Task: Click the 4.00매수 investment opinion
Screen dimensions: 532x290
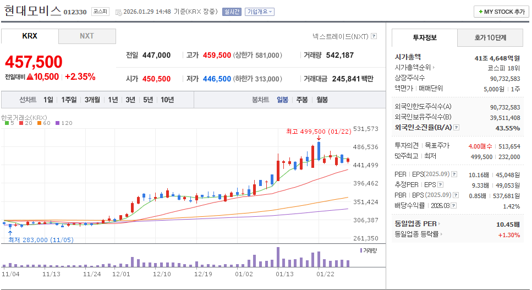Action: click(x=480, y=146)
